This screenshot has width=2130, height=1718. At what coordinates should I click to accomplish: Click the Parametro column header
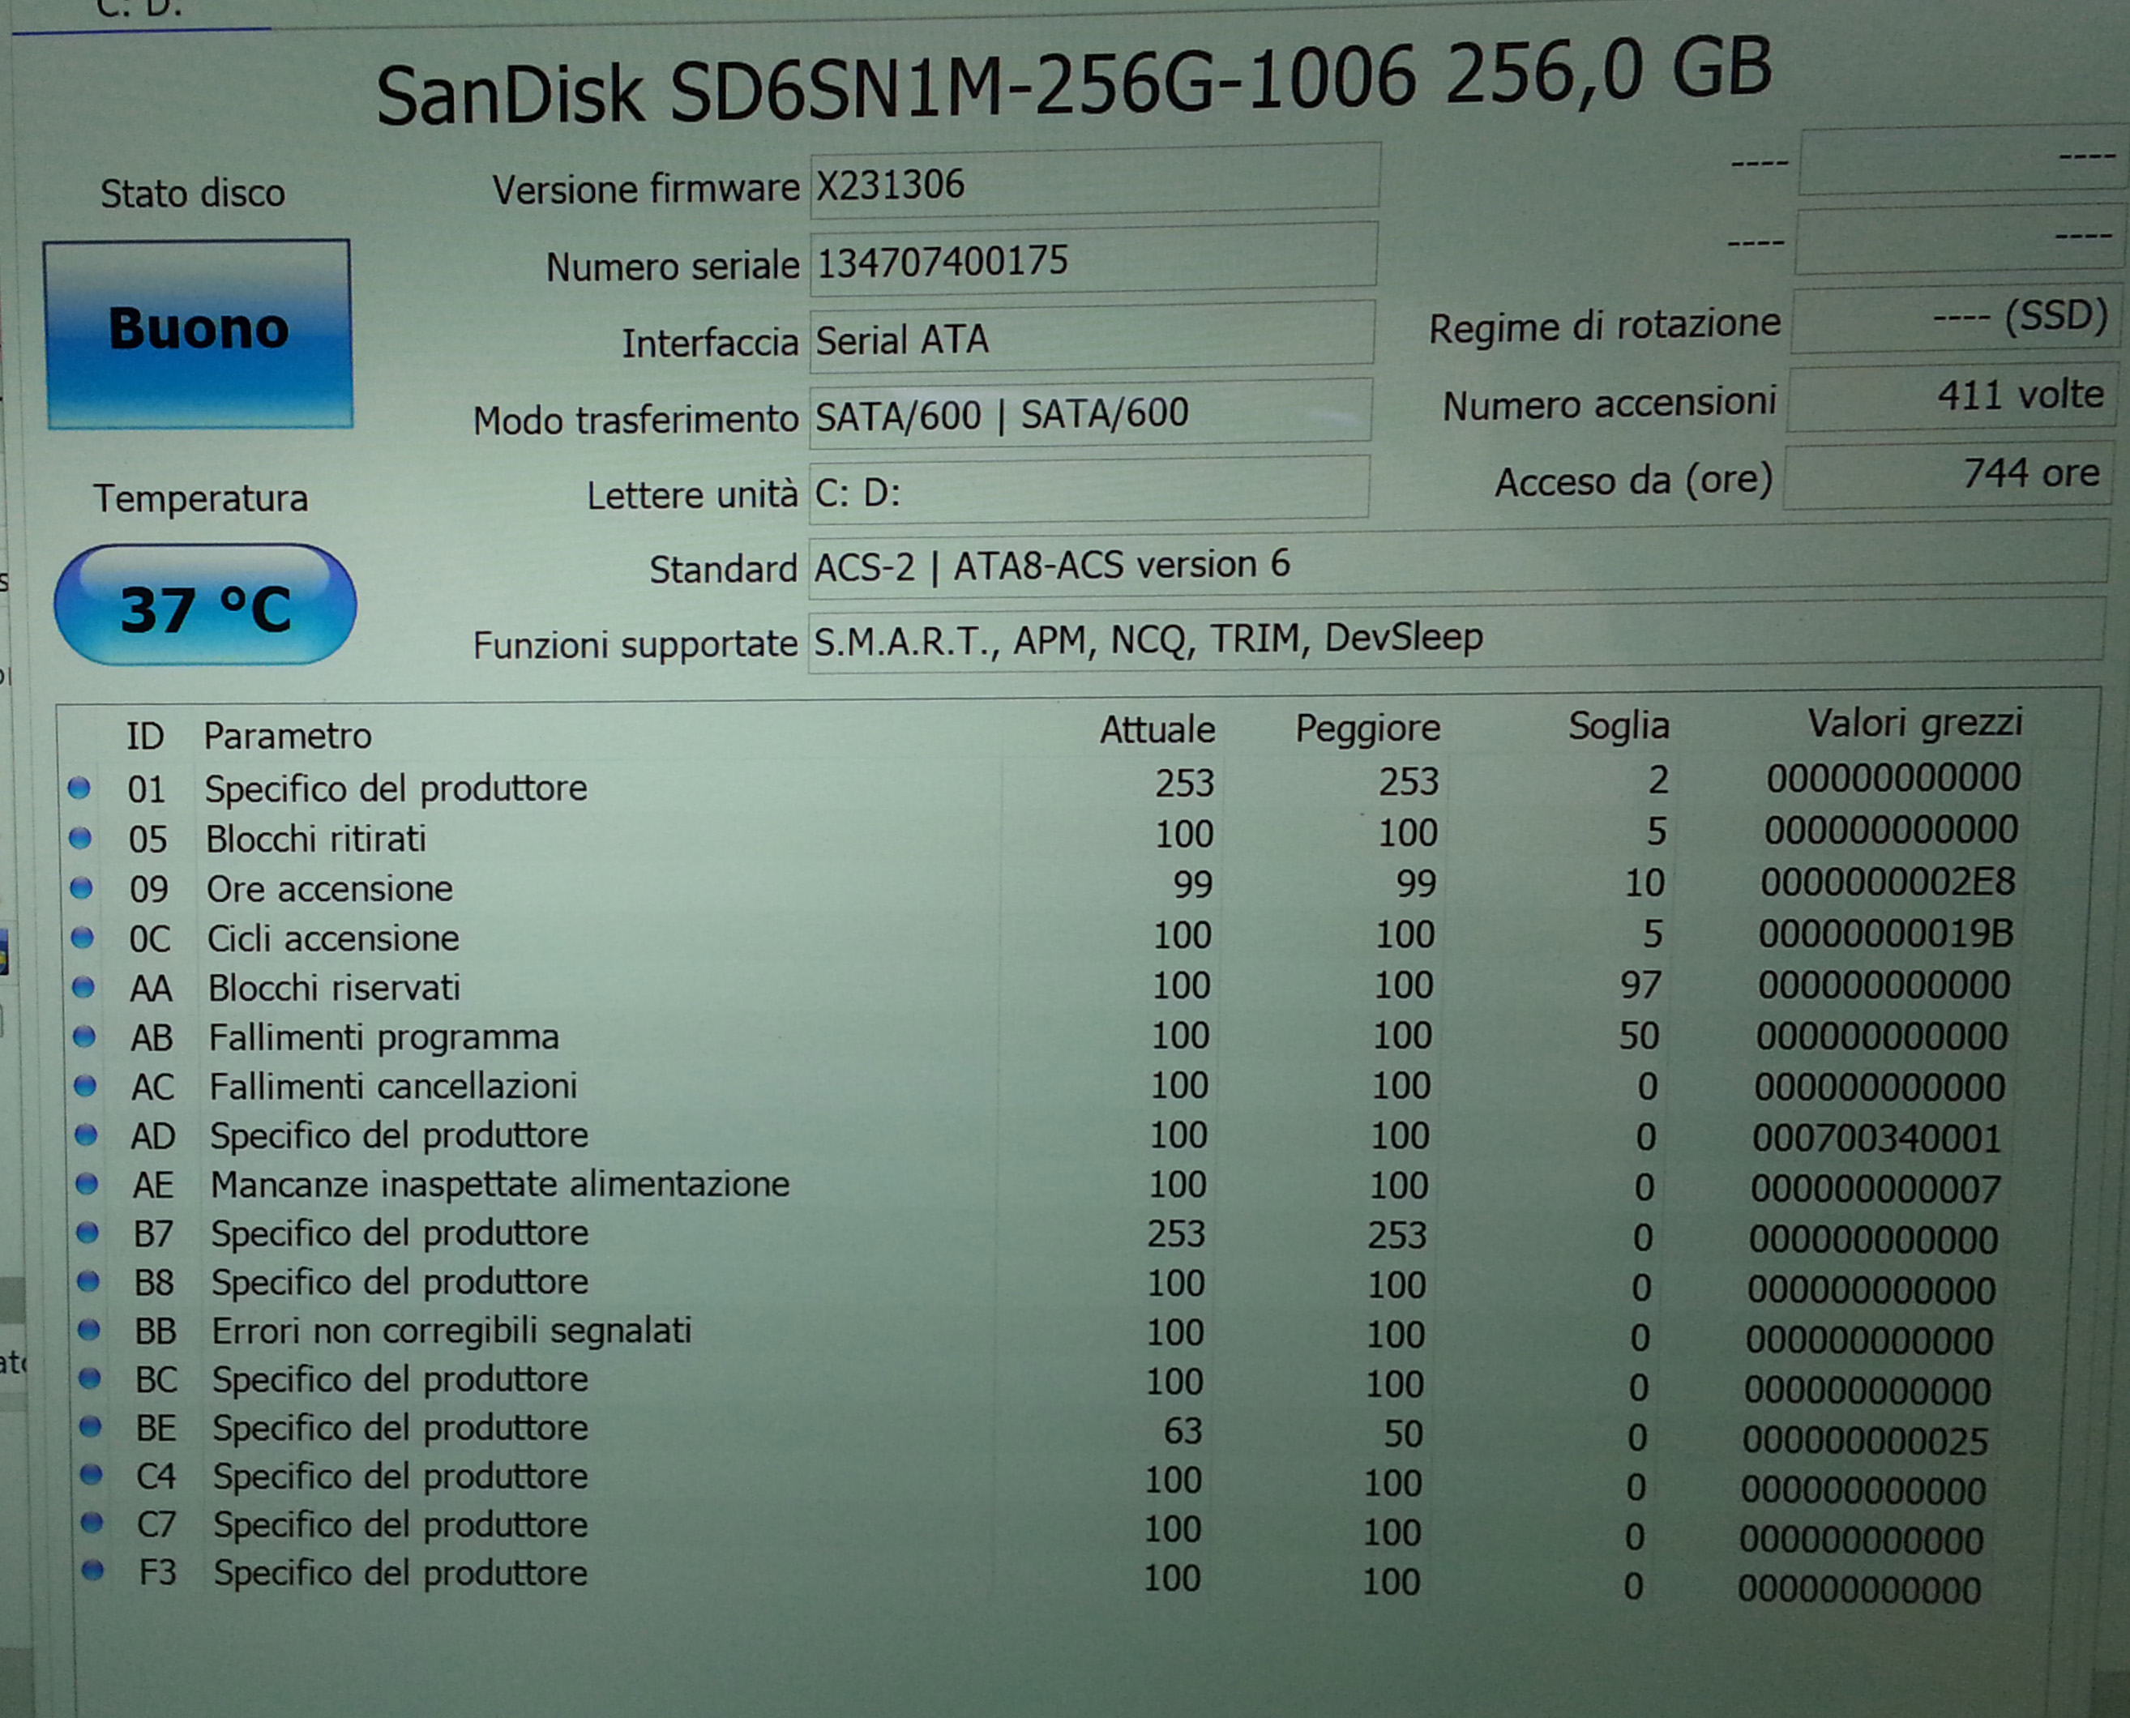pos(287,735)
